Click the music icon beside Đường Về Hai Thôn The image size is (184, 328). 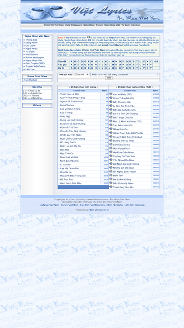(x=111, y=140)
